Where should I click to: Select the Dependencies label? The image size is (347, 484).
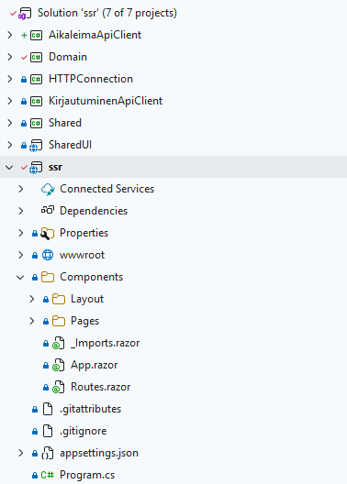click(x=94, y=211)
